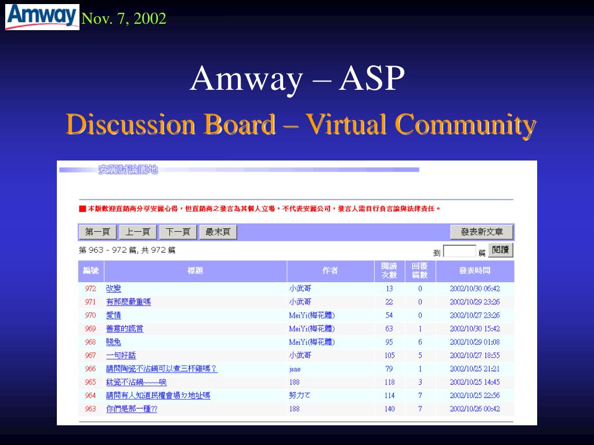The height and width of the screenshot is (445, 594).
Task: Click post number 964
Action: pos(90,395)
